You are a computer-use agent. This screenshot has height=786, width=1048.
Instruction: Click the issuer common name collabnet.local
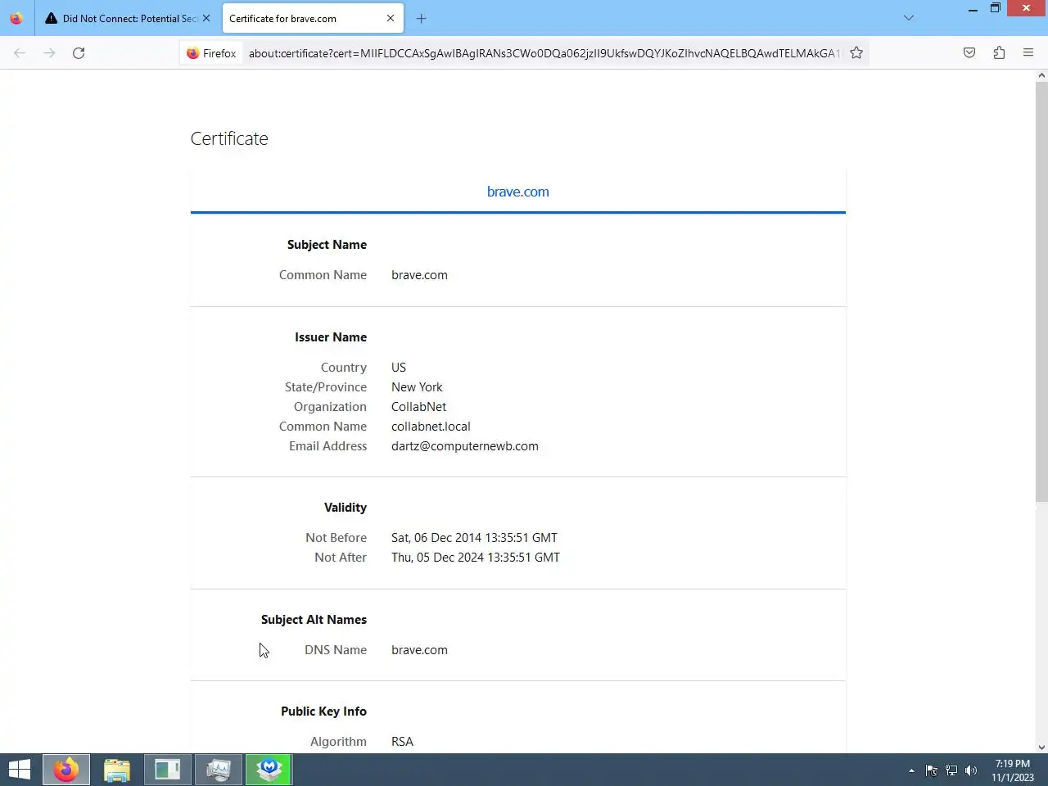431,427
